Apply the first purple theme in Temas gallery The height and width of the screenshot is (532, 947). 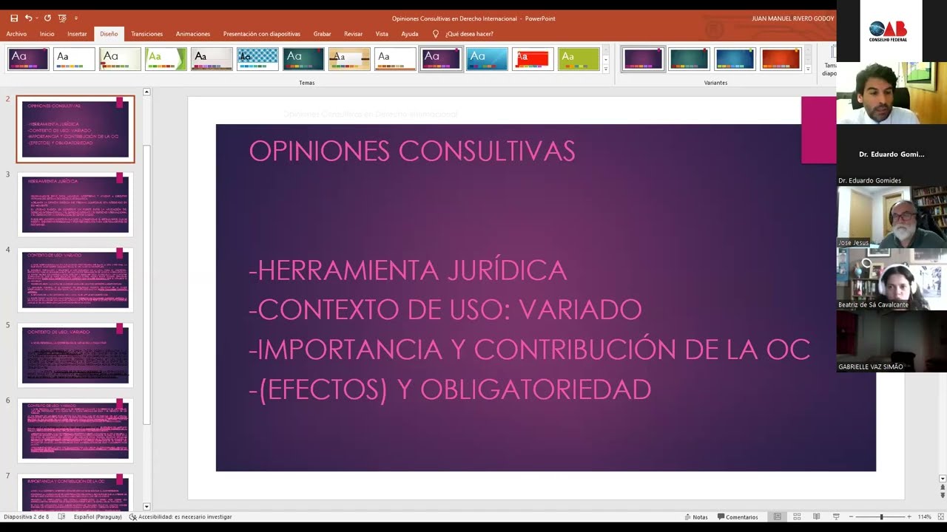(x=28, y=59)
